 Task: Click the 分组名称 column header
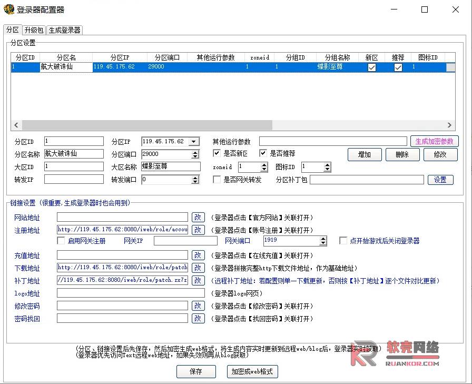click(337, 57)
